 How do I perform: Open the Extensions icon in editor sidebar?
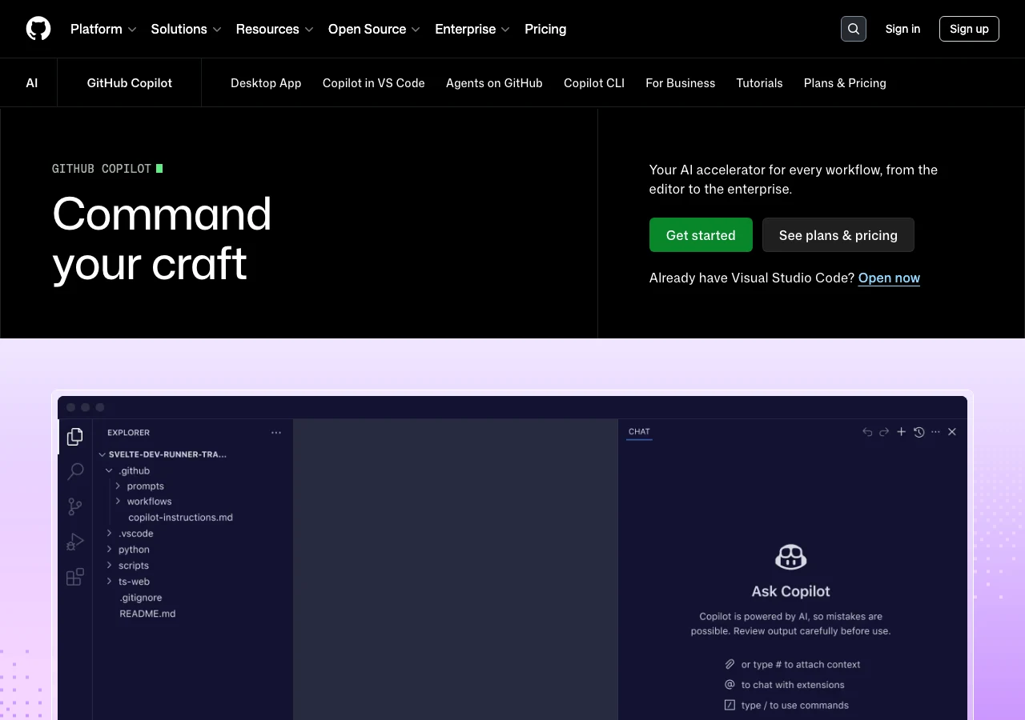pyautogui.click(x=75, y=577)
